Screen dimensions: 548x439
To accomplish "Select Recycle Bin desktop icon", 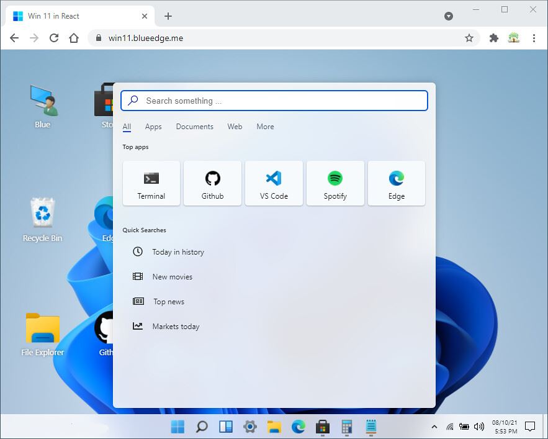I will coord(43,220).
